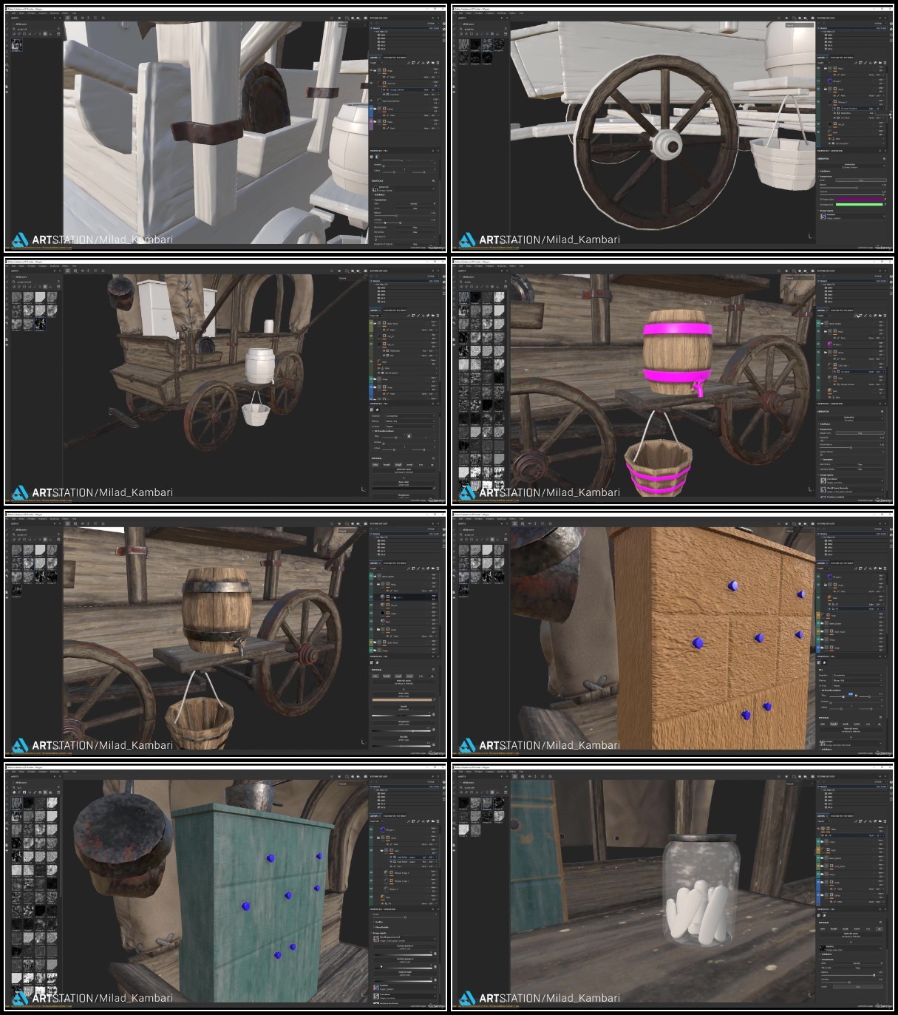This screenshot has width=898, height=1015.
Task: Add smart material icon, pink-banded barrel screenshot
Action: pos(875,316)
